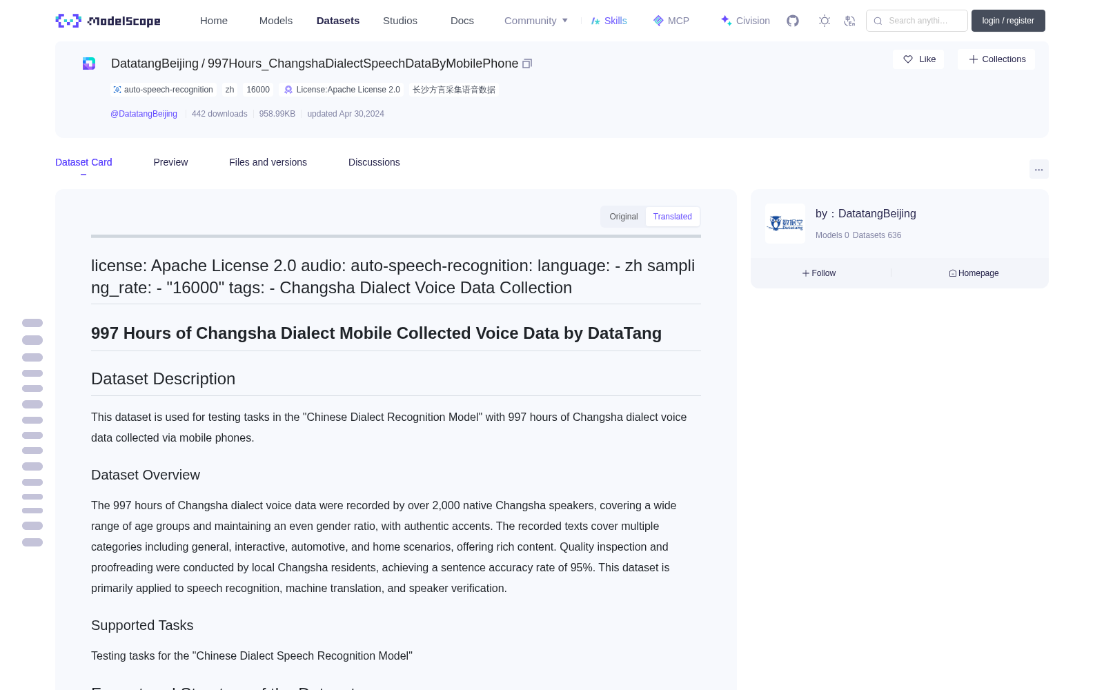This screenshot has height=690, width=1104.
Task: Open the Files and versions tab
Action: click(268, 162)
